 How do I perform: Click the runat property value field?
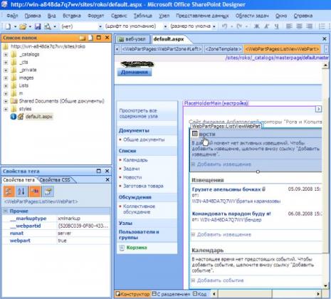point(83,234)
